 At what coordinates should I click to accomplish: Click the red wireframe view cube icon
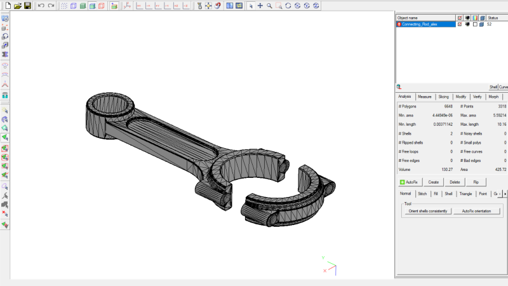102,6
